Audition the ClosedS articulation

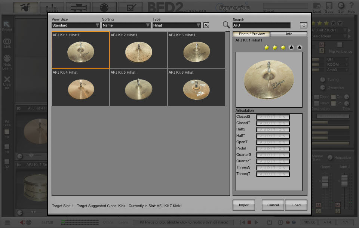coord(273,117)
